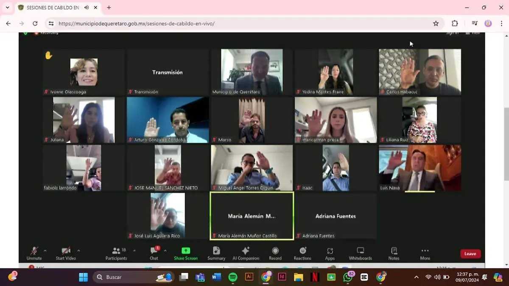Expand video options arrow beside Start Video
Image resolution: width=509 pixels, height=286 pixels.
pyautogui.click(x=78, y=250)
